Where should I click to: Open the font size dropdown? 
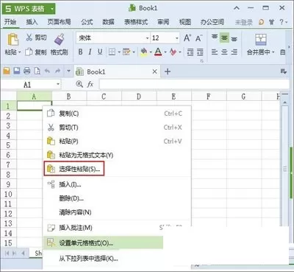coord(177,38)
